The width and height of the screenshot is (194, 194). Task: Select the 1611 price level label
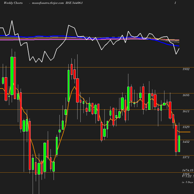point(186,111)
